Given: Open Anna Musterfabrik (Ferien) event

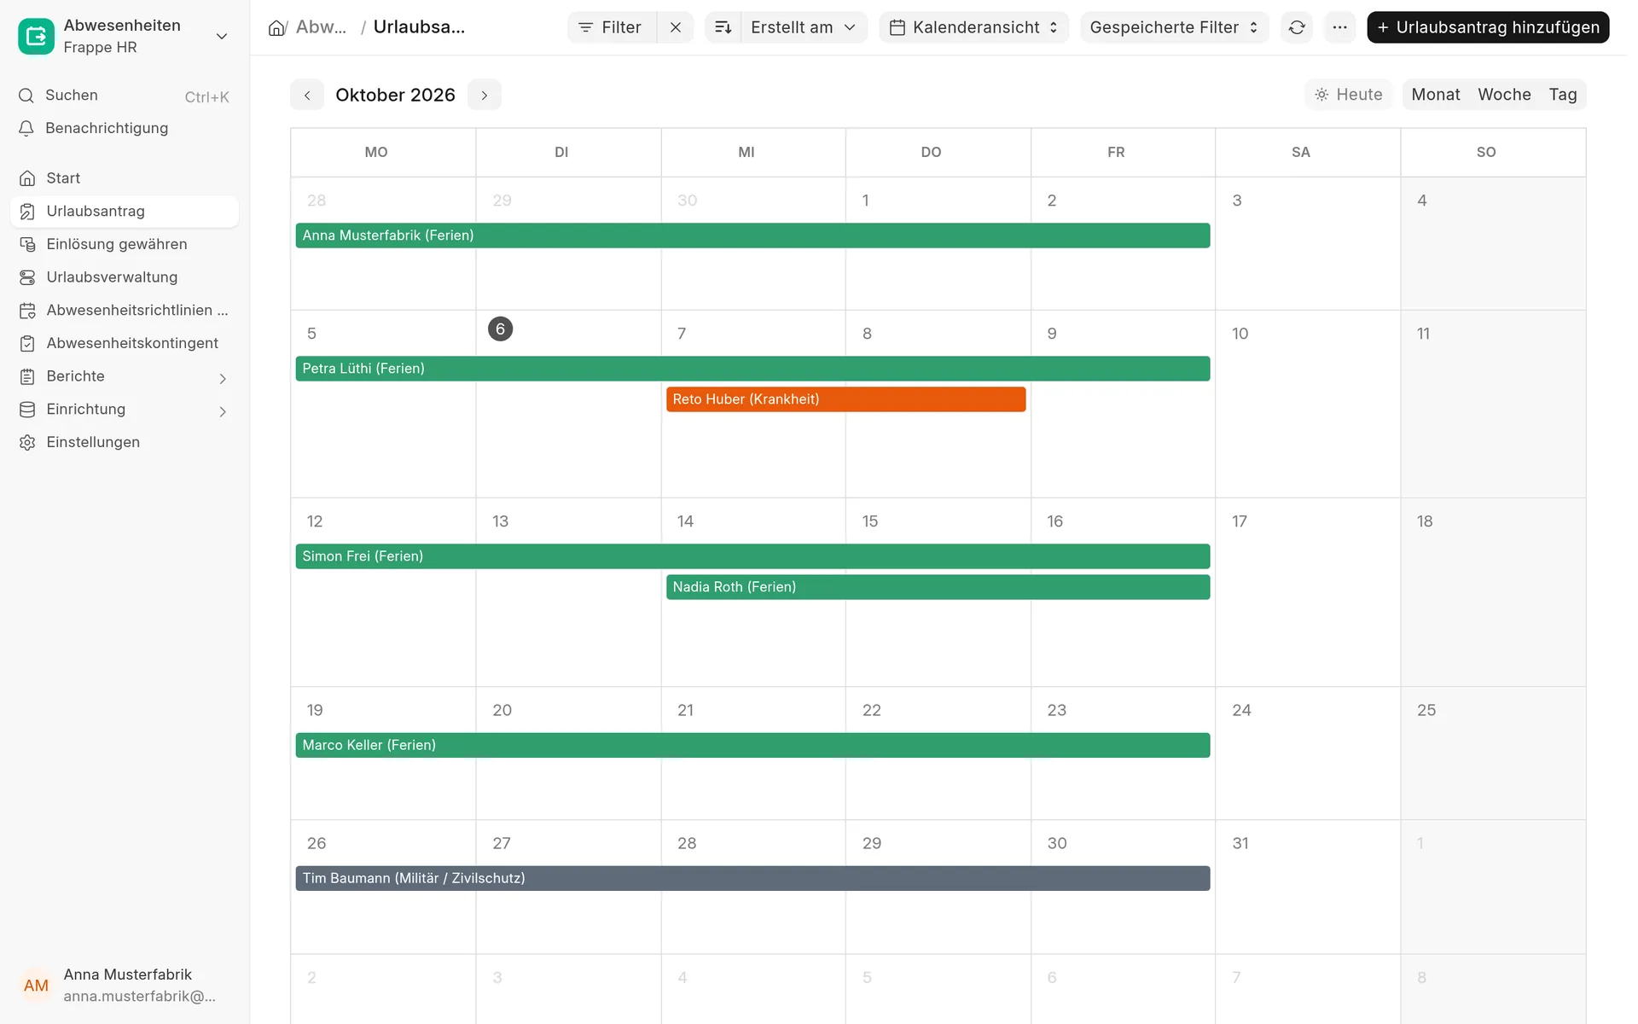Looking at the screenshot, I should [x=752, y=236].
